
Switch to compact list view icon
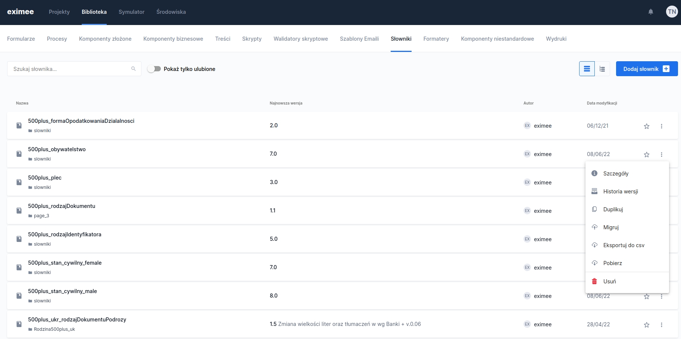tap(587, 69)
